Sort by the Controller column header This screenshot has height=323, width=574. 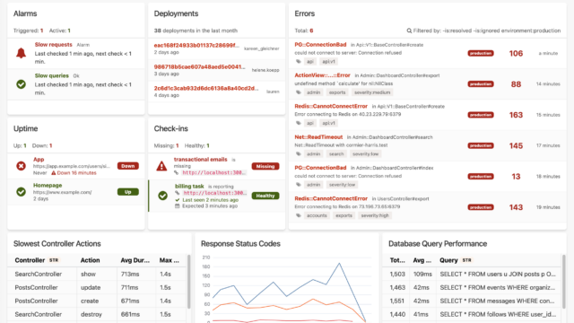pyautogui.click(x=30, y=260)
